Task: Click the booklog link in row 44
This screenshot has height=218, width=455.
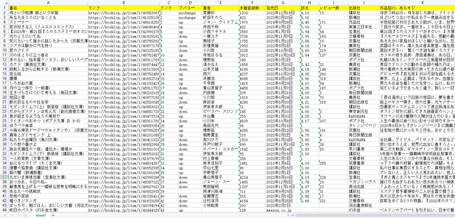Action: [123, 210]
